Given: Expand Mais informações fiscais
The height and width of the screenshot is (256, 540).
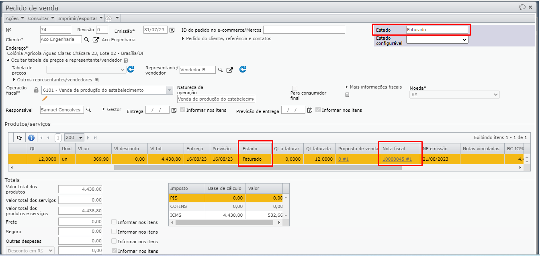Looking at the screenshot, I should pyautogui.click(x=374, y=87).
